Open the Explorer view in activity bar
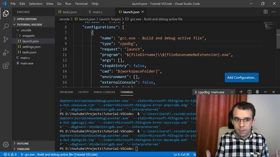This screenshot has width=280, height=157. pyautogui.click(x=6, y=14)
